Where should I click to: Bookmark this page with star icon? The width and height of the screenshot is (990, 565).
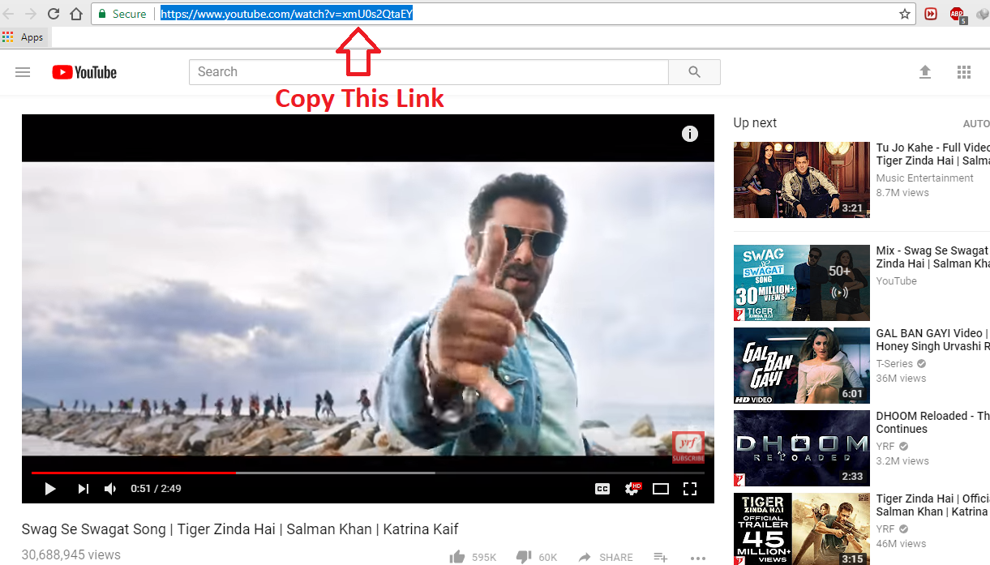pos(905,14)
